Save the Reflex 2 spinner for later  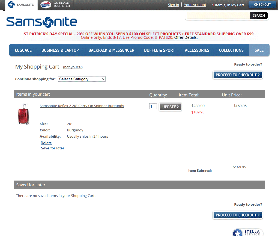click(52, 148)
